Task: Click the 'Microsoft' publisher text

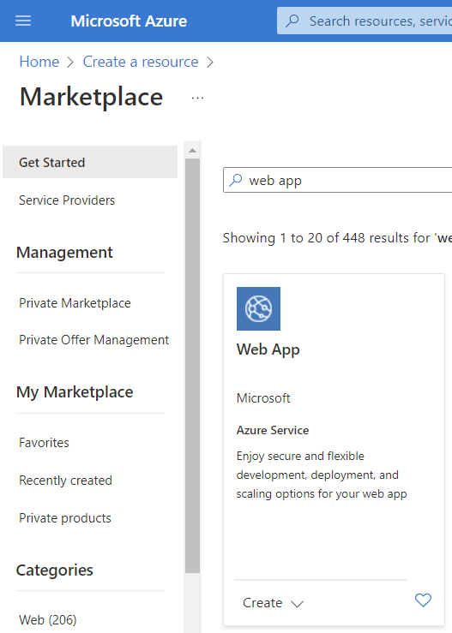Action: [x=263, y=398]
